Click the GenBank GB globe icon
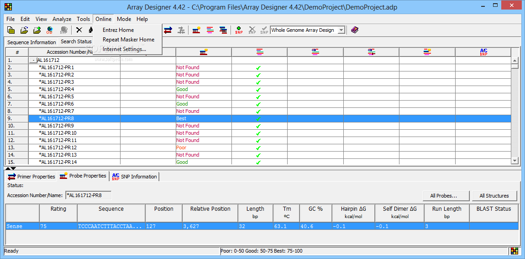Viewport: 525px width, 259px height. (50, 30)
